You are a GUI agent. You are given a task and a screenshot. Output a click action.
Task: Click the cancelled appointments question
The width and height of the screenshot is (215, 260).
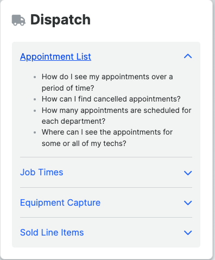[x=111, y=99]
